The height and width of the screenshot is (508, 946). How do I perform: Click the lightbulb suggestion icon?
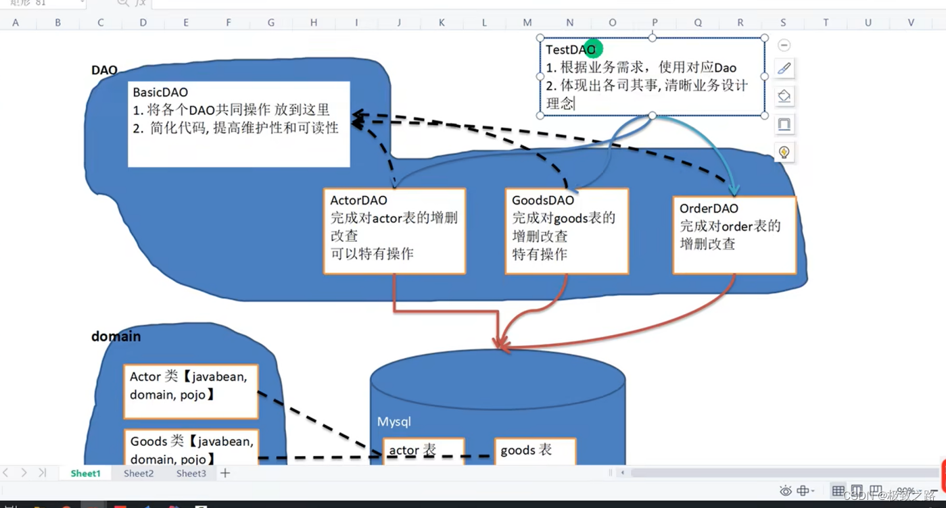tap(784, 153)
